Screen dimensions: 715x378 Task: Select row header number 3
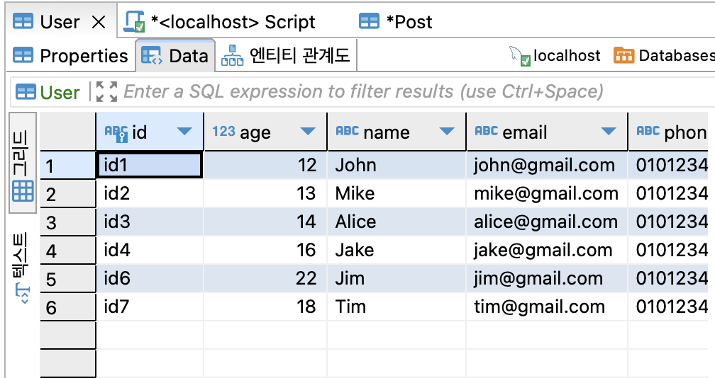click(x=68, y=222)
